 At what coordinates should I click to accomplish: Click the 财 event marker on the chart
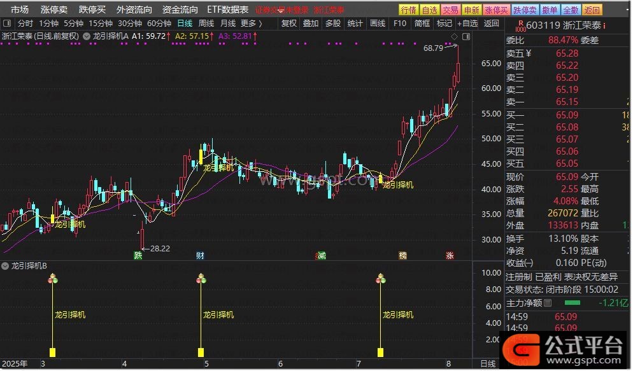coord(200,255)
